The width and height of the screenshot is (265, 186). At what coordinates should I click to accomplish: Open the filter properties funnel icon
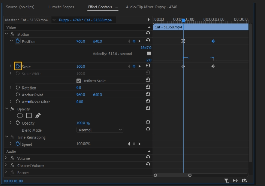(x=226, y=181)
